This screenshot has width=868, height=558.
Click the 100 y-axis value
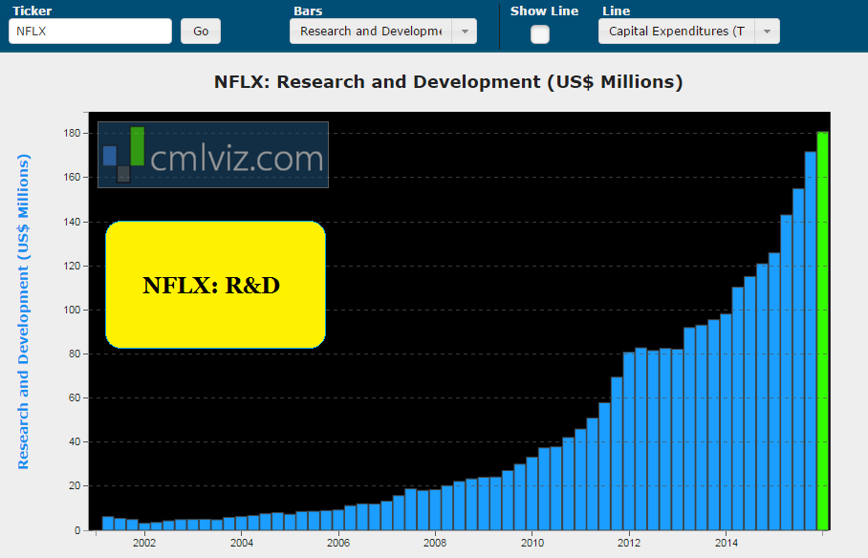[72, 310]
